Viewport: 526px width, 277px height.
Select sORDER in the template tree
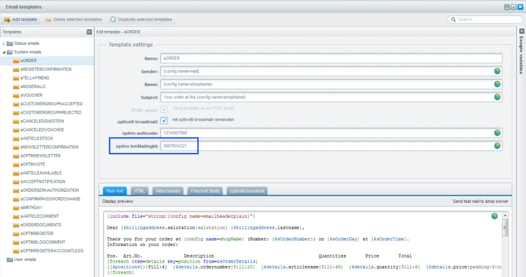pyautogui.click(x=47, y=61)
